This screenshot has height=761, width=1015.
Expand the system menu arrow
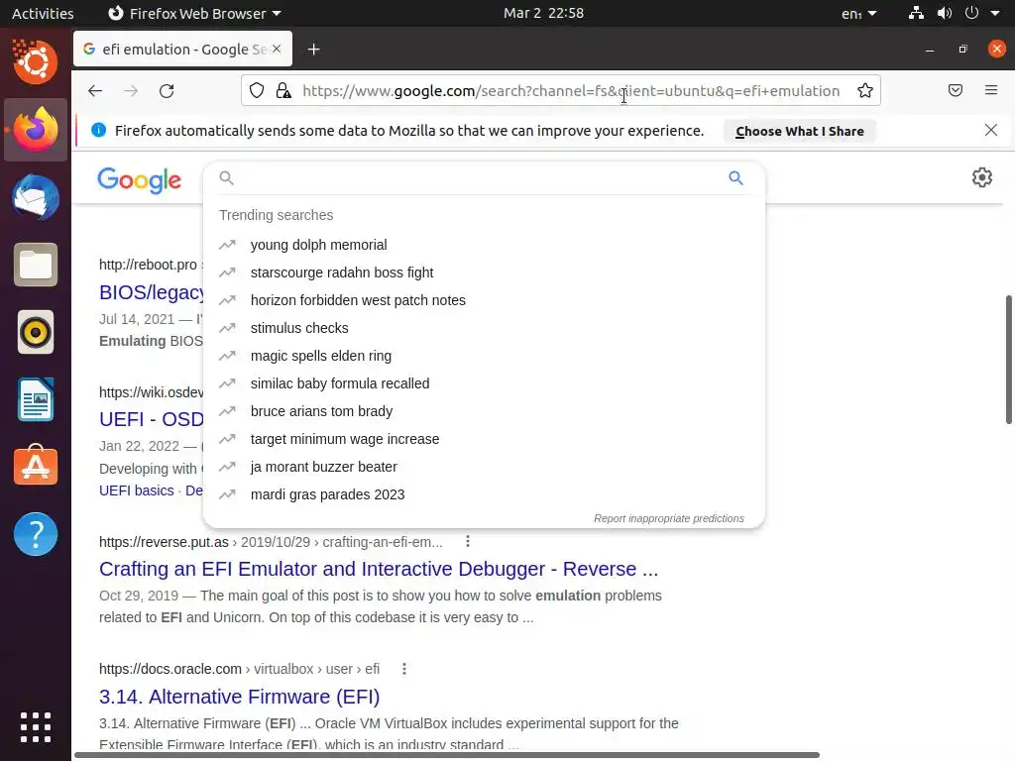995,13
